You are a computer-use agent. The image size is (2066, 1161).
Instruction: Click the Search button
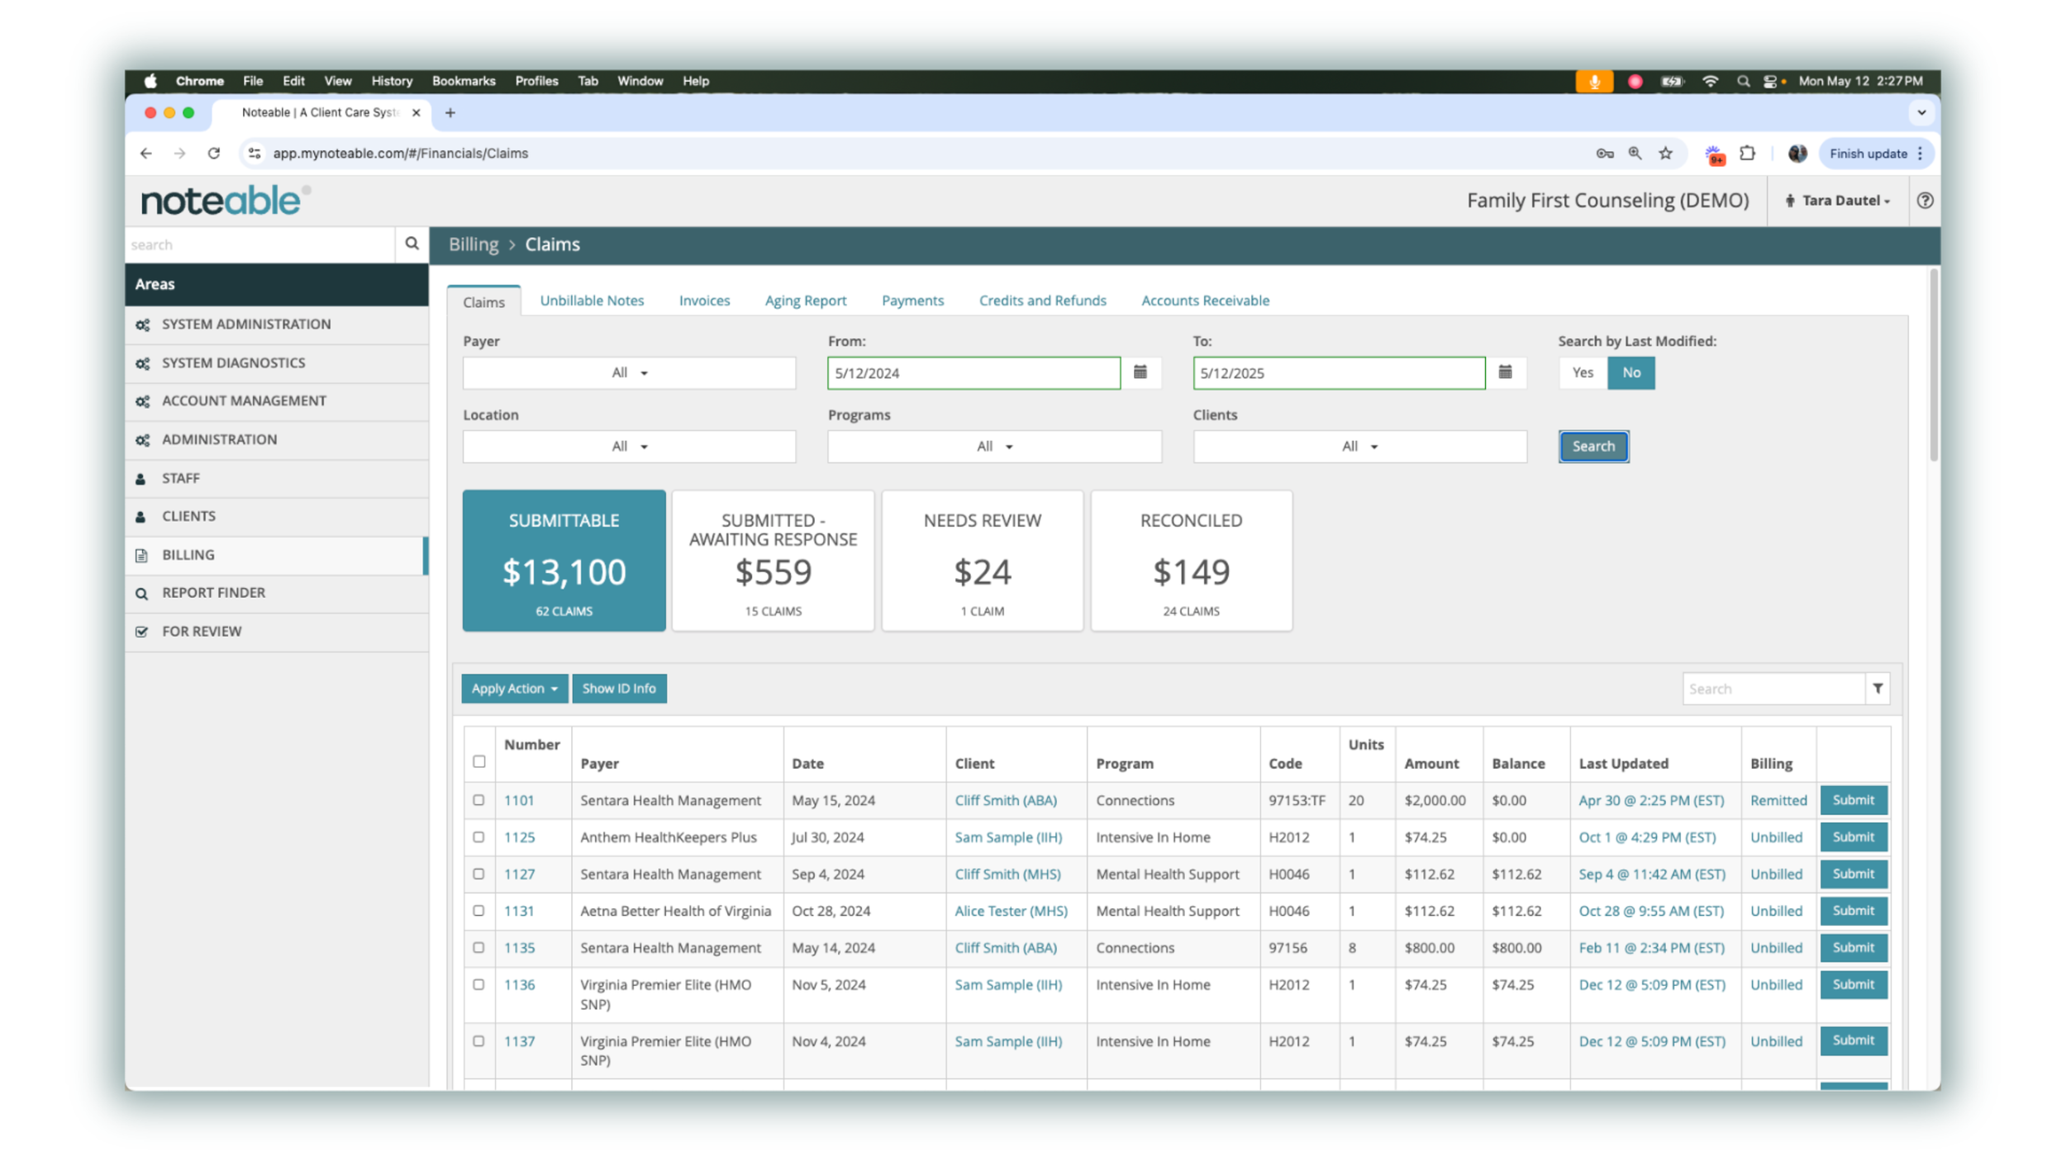point(1592,446)
